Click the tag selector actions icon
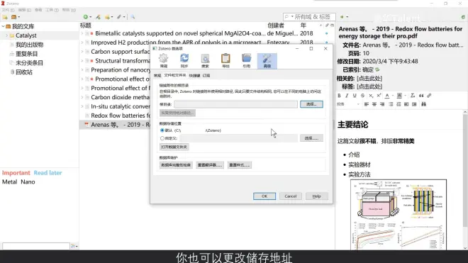The width and height of the screenshot is (468, 263). pyautogui.click(x=74, y=246)
